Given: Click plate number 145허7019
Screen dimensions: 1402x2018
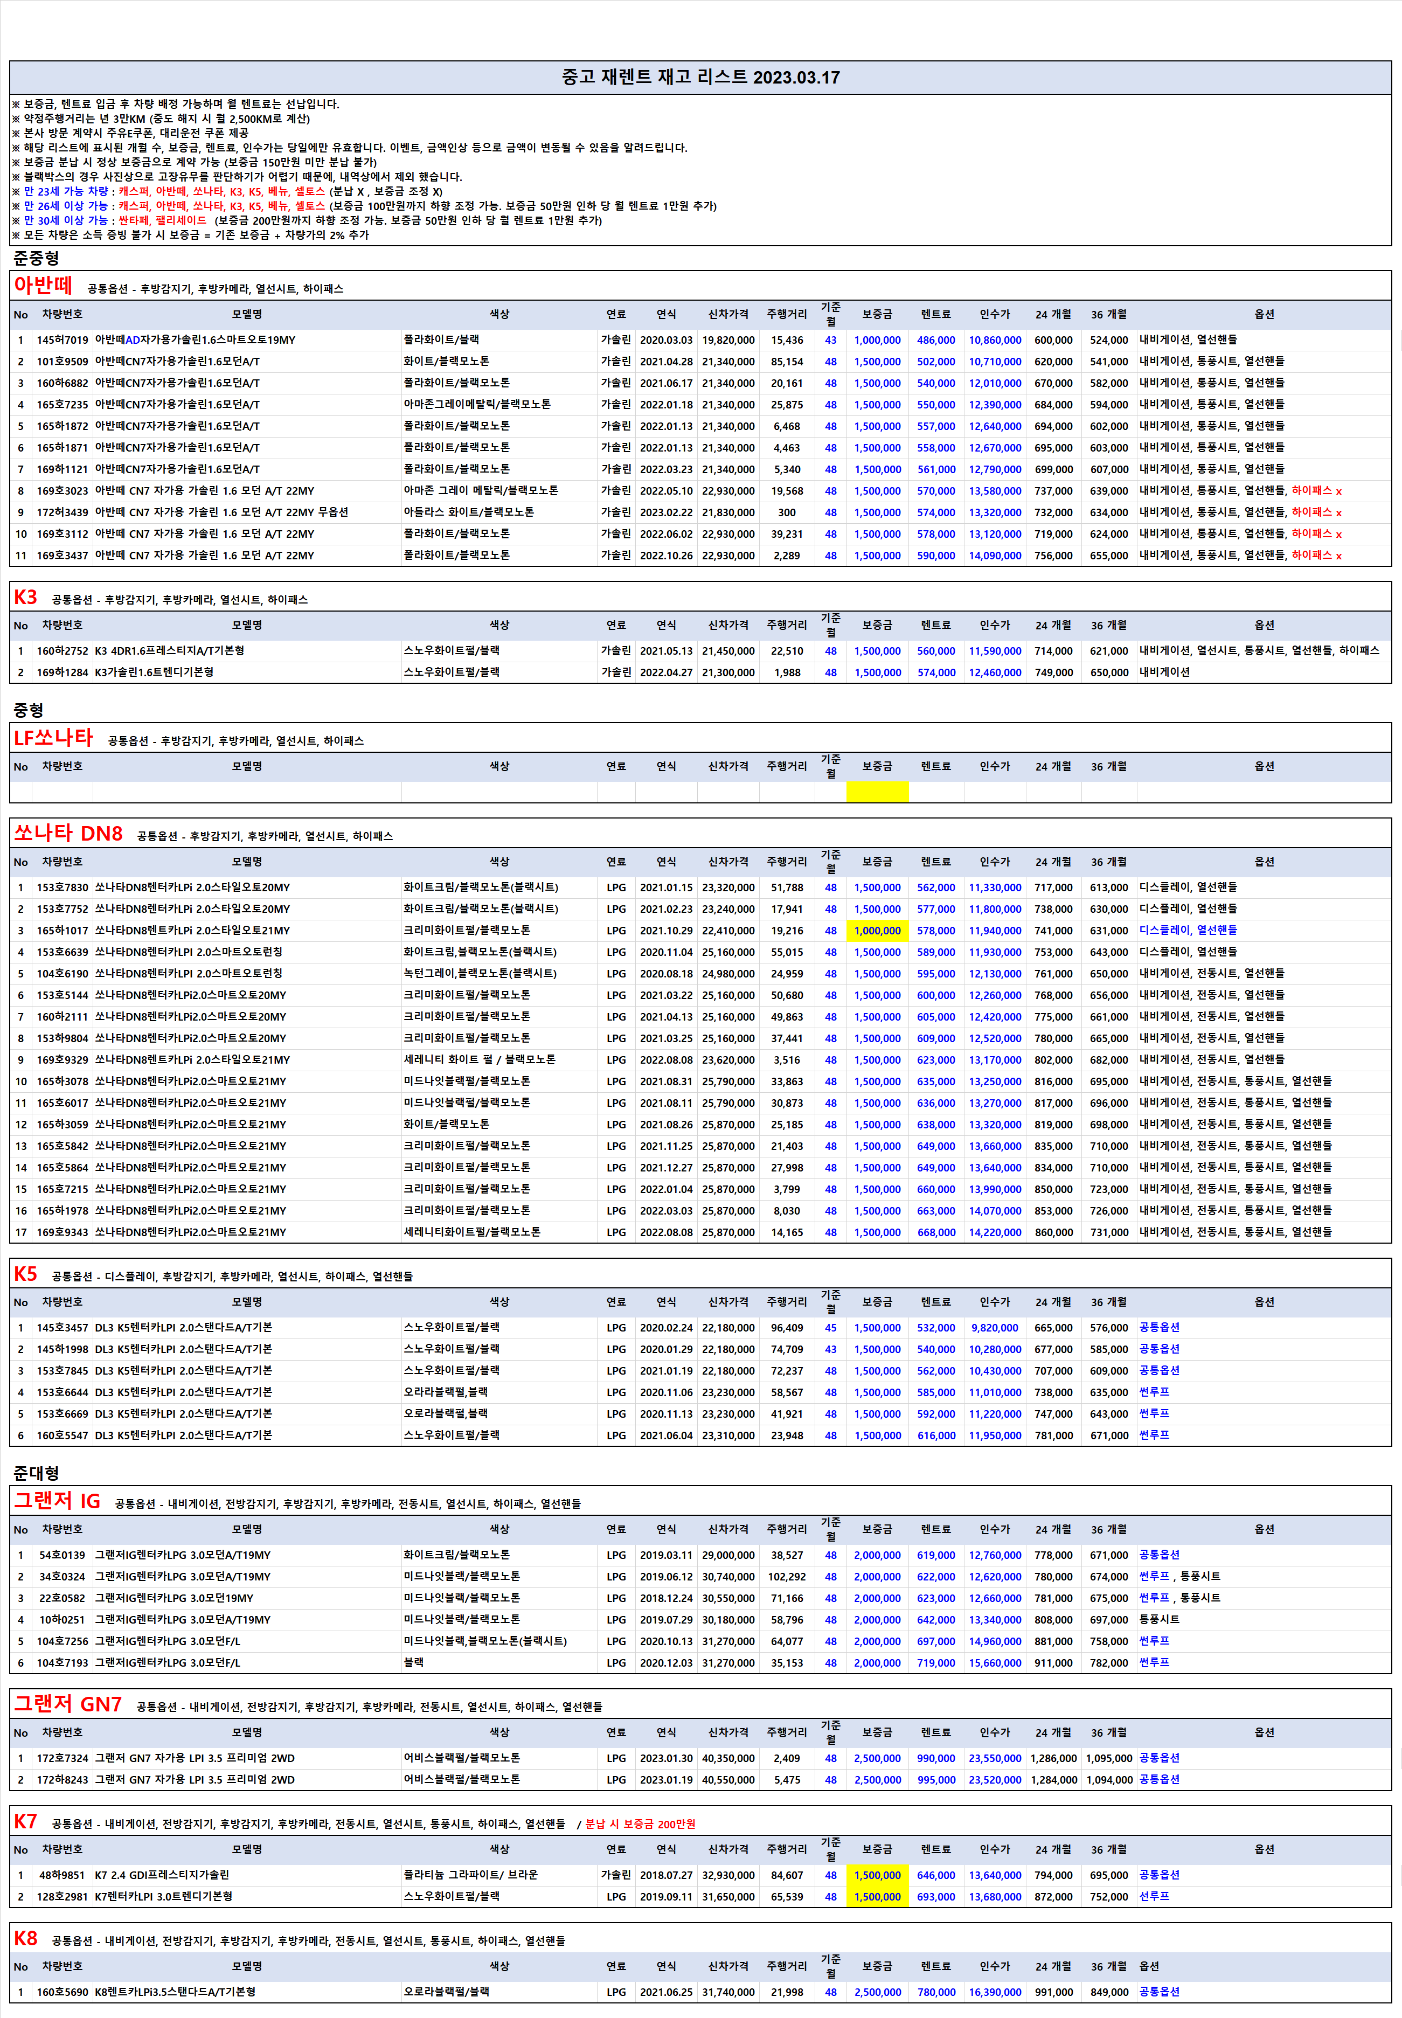Looking at the screenshot, I should (63, 340).
